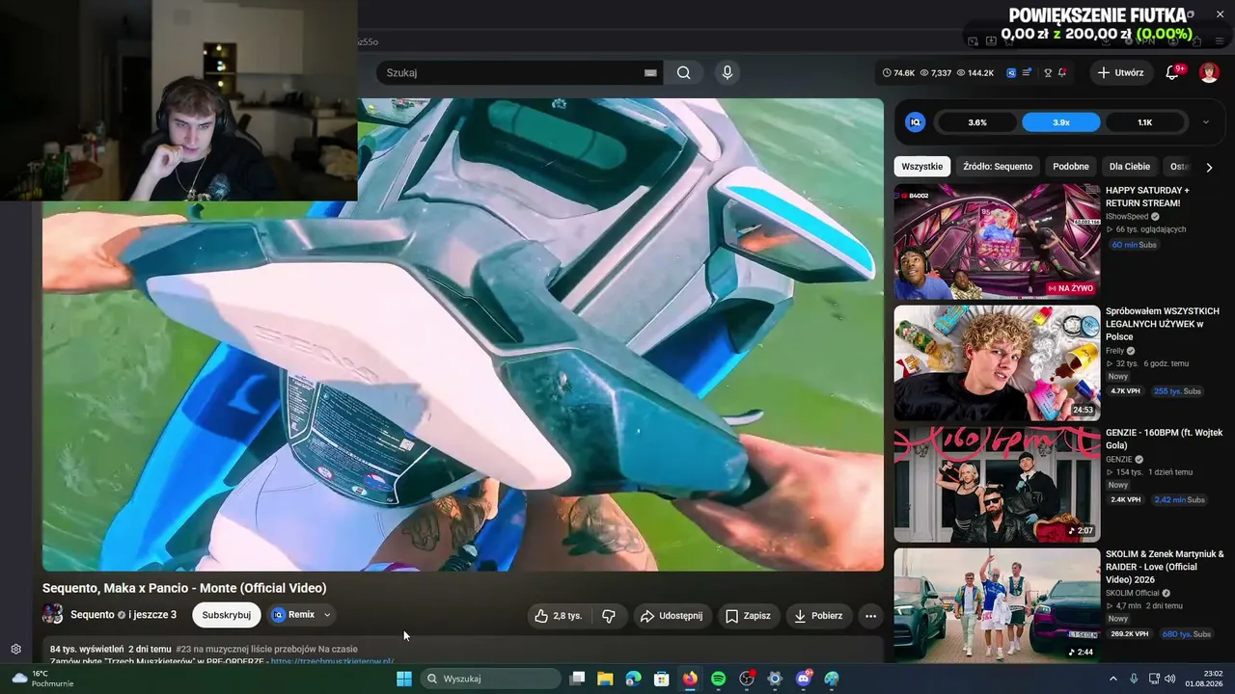Expand the Remix dropdown arrow

coord(327,615)
